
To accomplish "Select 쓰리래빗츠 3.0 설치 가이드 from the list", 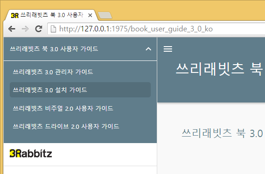I will coord(80,90).
